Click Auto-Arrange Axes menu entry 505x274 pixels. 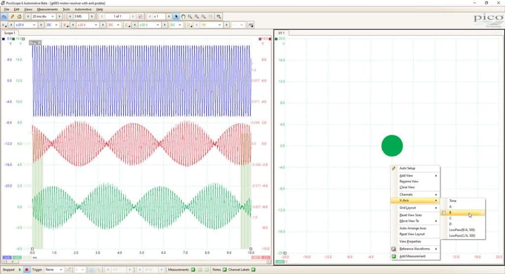[x=415, y=228]
